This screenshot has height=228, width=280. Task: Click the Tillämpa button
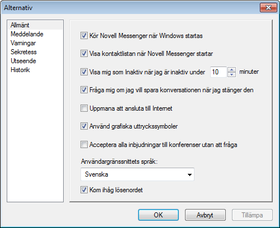tap(252, 215)
